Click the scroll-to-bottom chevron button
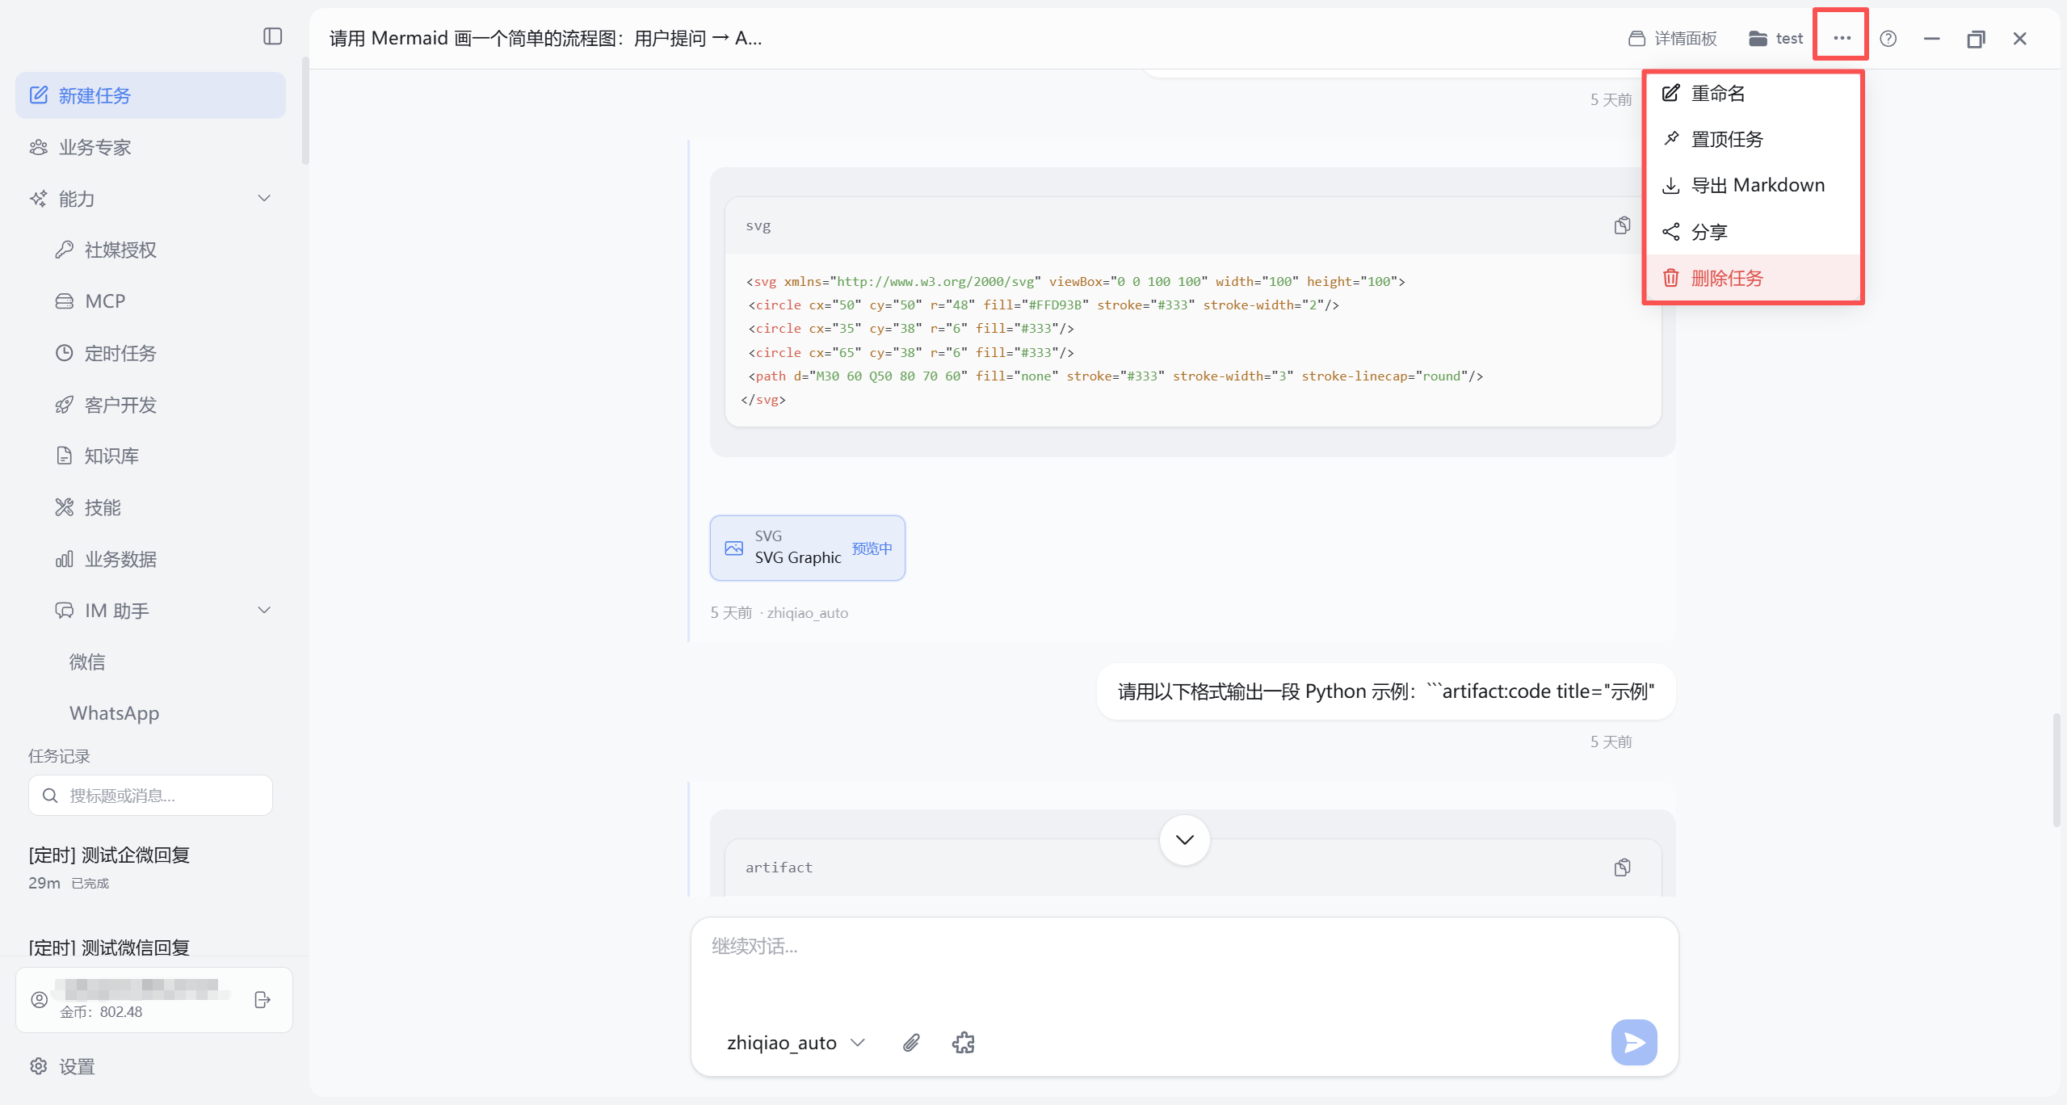The height and width of the screenshot is (1105, 2067). pyautogui.click(x=1184, y=839)
